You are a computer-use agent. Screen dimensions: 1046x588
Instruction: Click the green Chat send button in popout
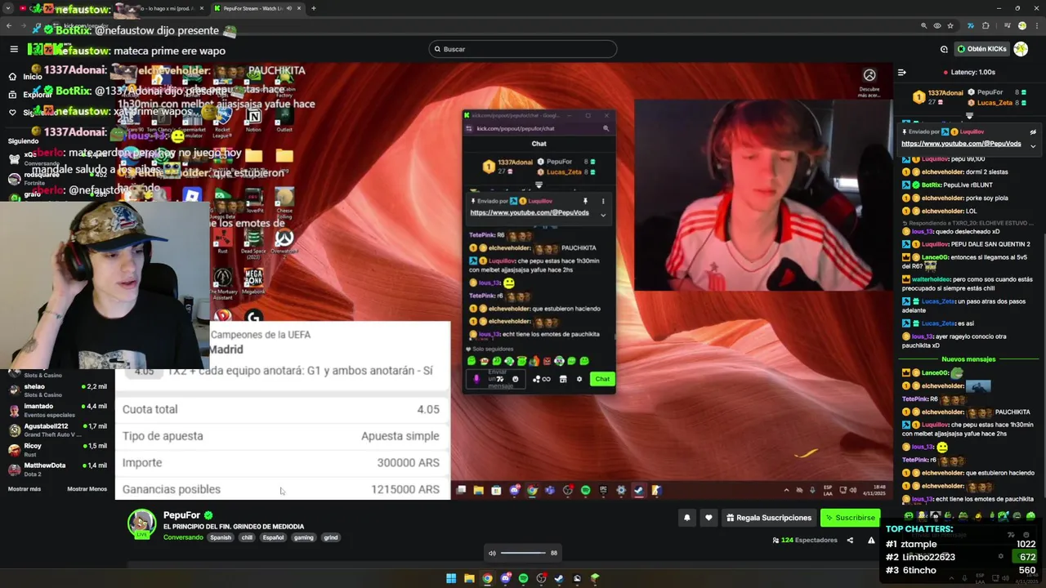coord(602,379)
